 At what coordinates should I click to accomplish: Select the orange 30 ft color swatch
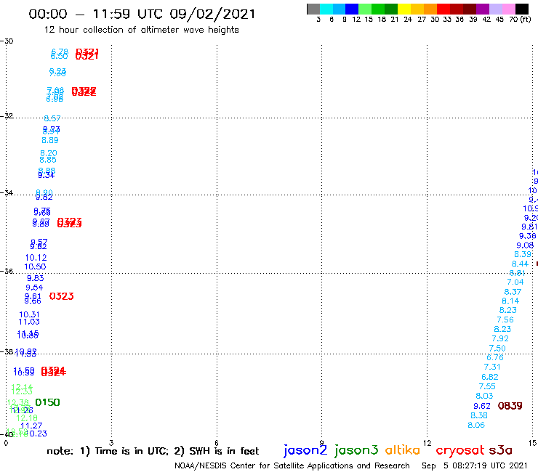pos(430,9)
